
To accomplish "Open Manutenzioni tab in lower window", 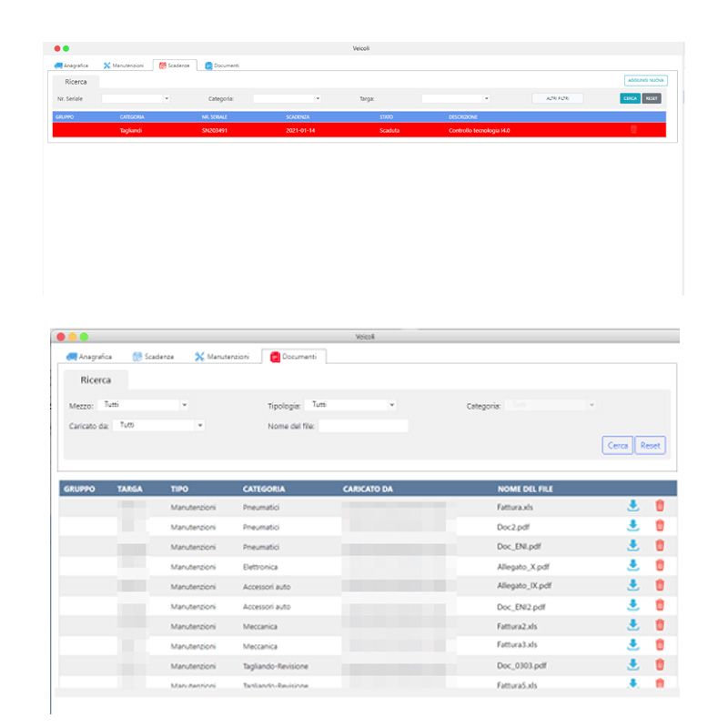I will coord(220,357).
